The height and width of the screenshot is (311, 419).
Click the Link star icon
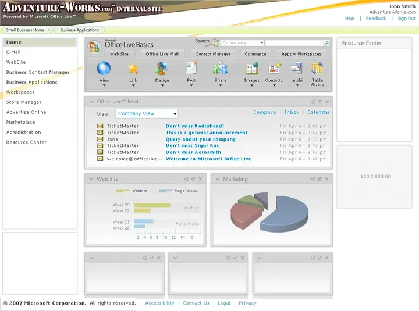[x=133, y=68]
